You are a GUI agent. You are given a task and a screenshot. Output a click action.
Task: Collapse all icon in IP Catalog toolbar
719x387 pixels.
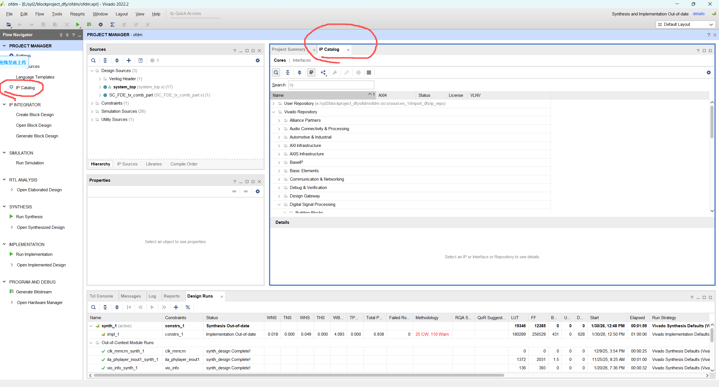[288, 73]
